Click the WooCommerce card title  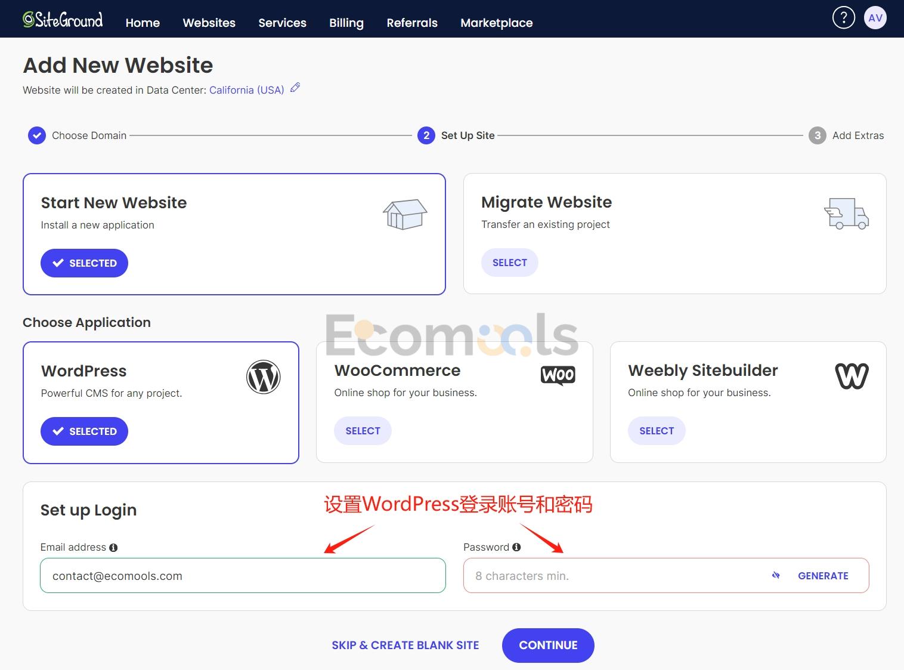pos(397,370)
